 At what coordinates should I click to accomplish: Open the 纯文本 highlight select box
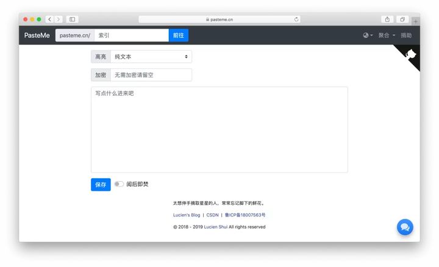[x=151, y=57]
